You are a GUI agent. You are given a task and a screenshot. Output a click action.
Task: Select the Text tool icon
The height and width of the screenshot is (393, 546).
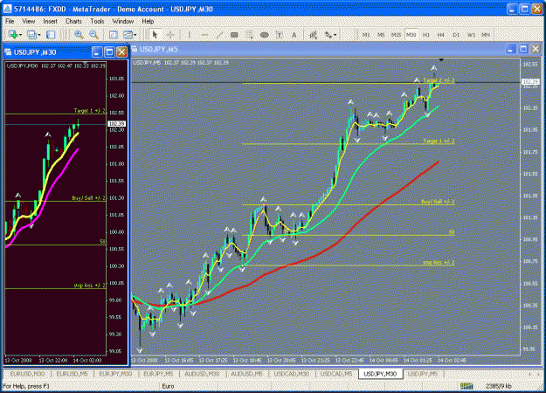pos(280,34)
